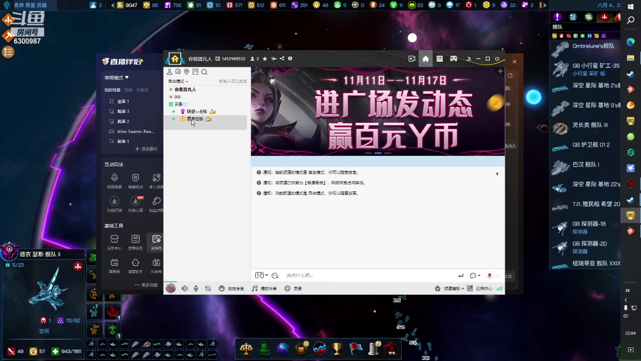
Task: Open the chat bubble dropdown
Action: tap(475, 275)
